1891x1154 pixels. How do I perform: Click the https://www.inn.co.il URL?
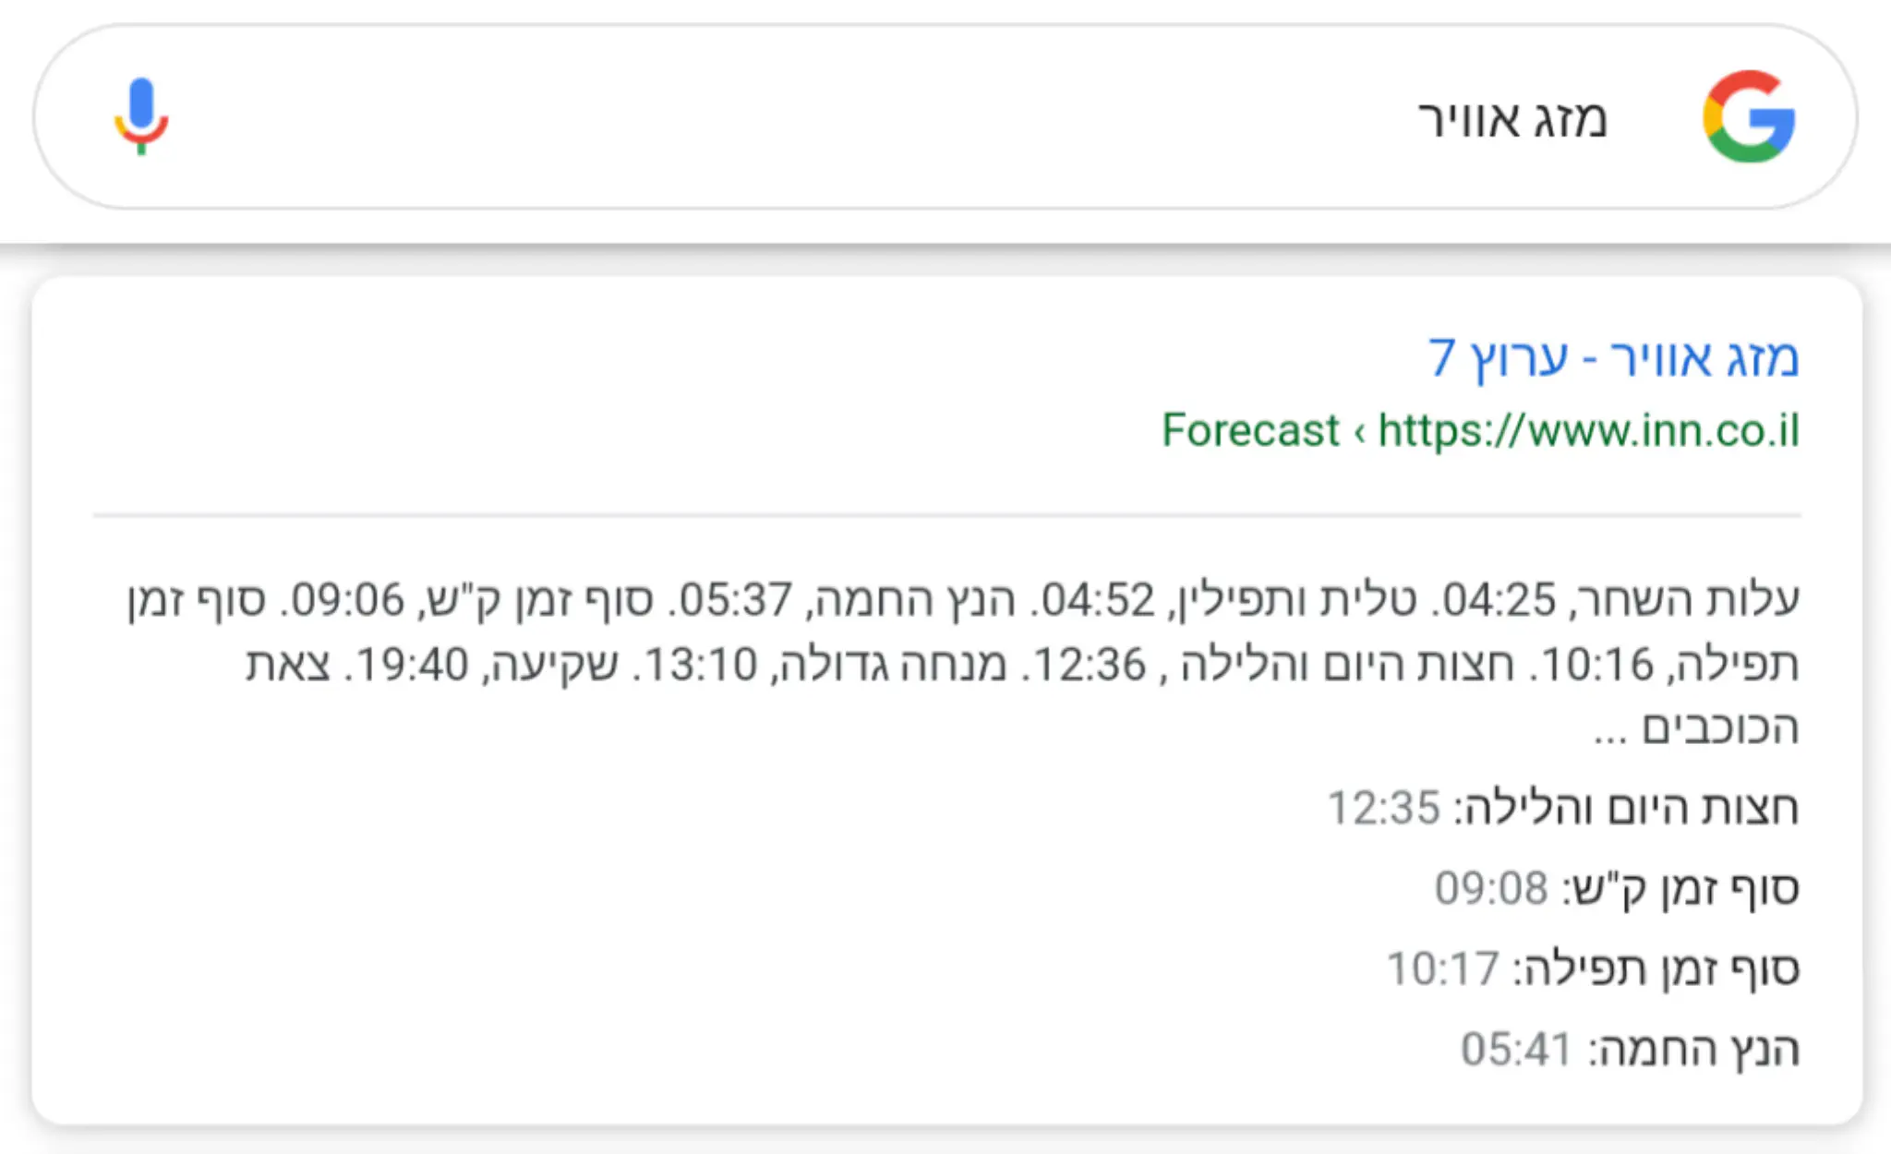click(x=1588, y=430)
